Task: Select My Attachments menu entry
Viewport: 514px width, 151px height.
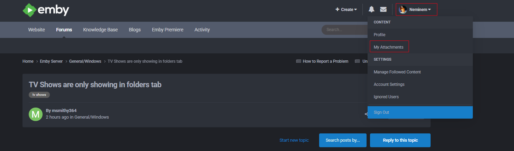Action: coord(389,47)
